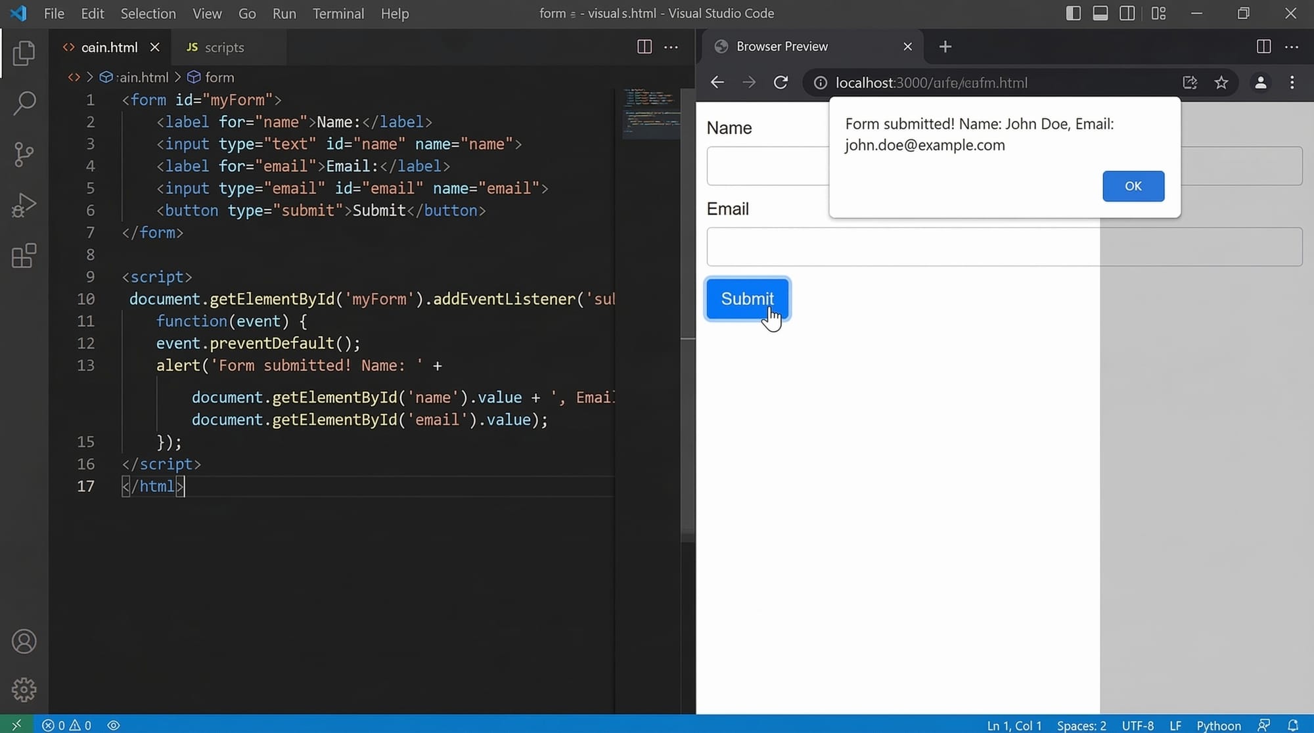The height and width of the screenshot is (733, 1314).
Task: Open the Search view icon
Action: (24, 103)
